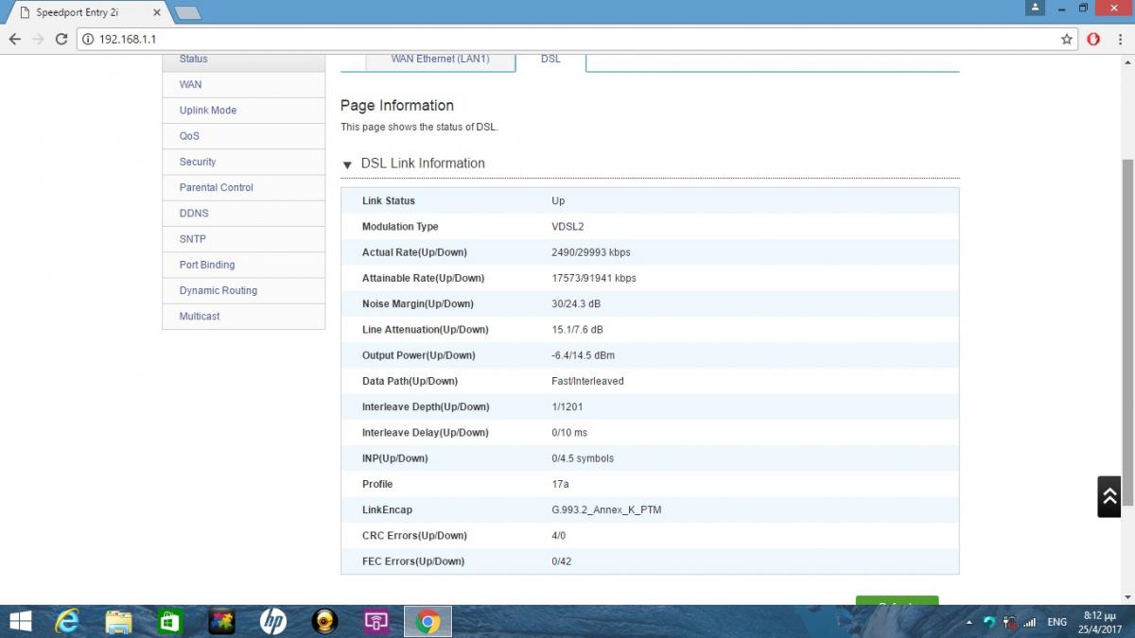This screenshot has width=1135, height=638.
Task: Switch to WAN Ethernet (LAN1) tab
Action: point(440,59)
